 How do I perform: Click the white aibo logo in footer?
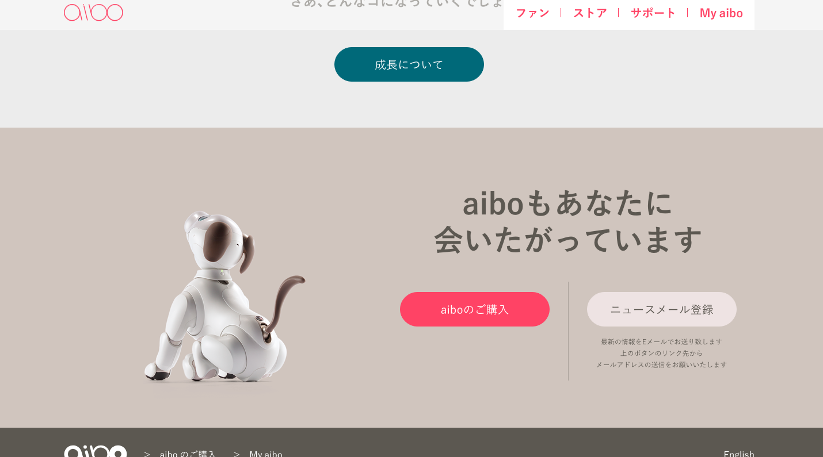tap(95, 451)
